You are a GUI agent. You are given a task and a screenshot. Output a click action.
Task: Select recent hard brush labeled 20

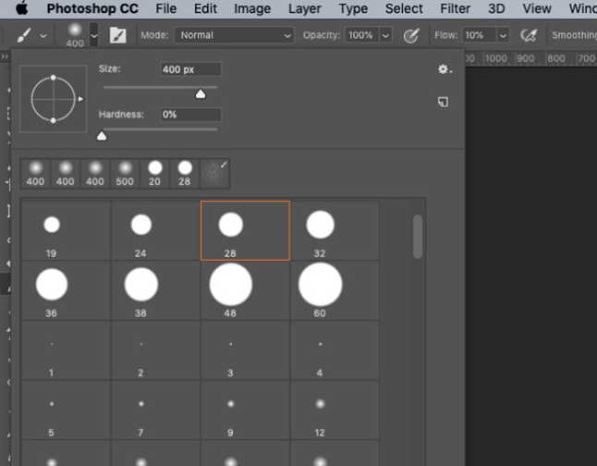click(x=154, y=174)
